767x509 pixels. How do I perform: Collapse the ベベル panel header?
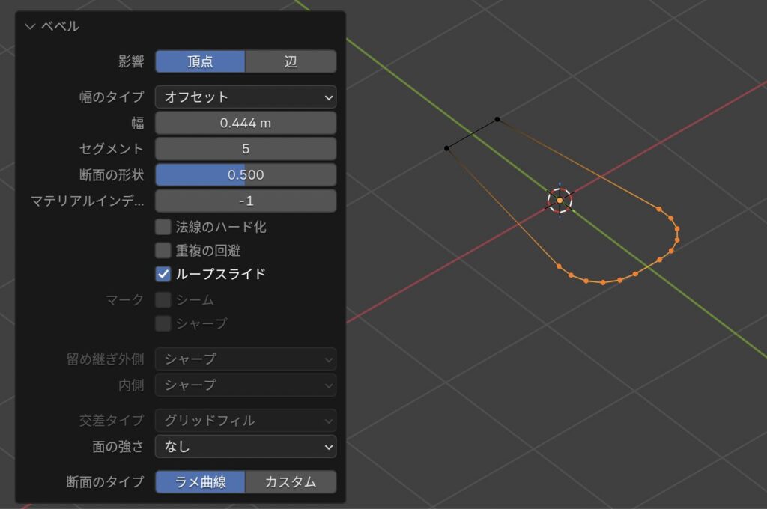(30, 26)
